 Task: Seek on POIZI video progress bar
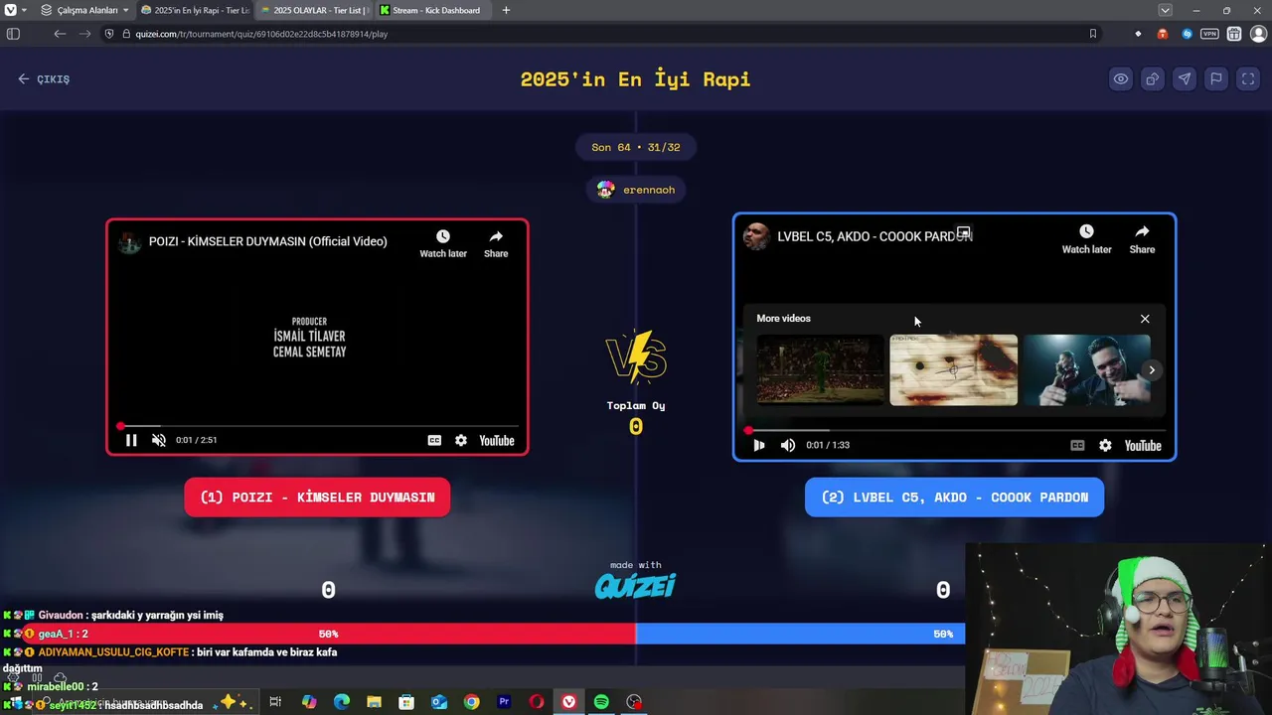pyautogui.click(x=318, y=426)
